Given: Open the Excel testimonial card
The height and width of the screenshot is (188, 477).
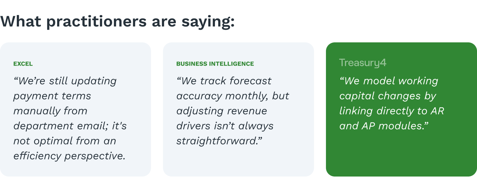Looking at the screenshot, I should tap(75, 109).
